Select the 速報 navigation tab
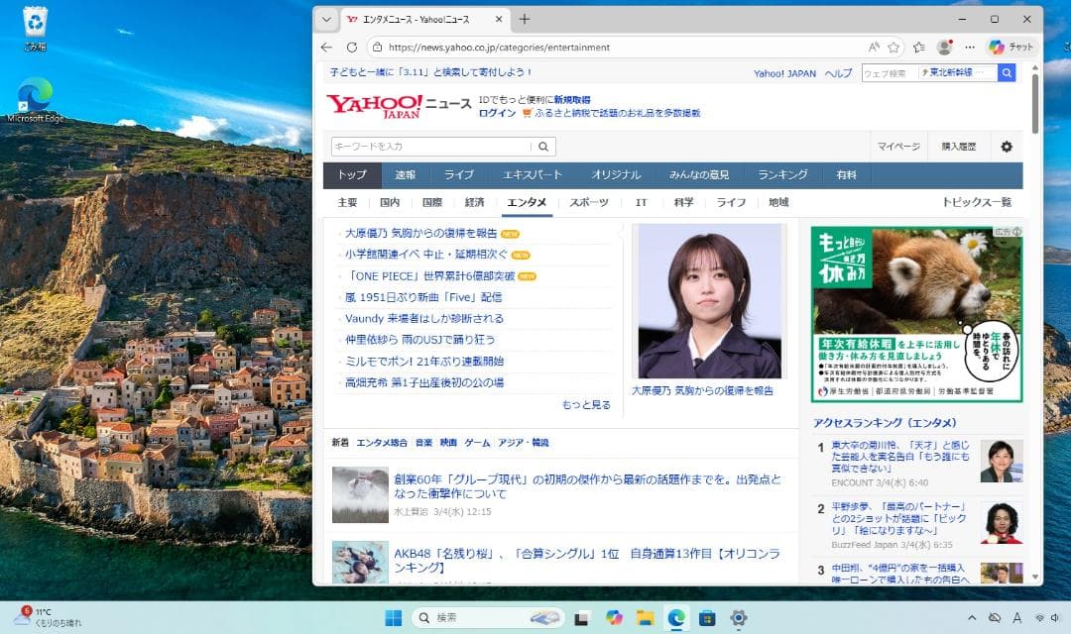The image size is (1071, 634). pos(405,174)
